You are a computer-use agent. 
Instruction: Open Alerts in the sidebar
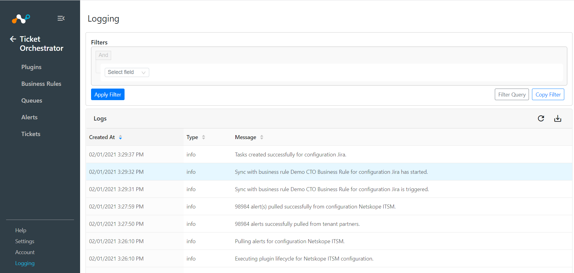tap(29, 117)
